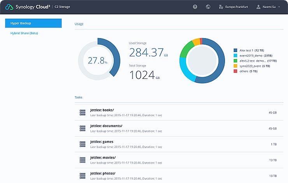Click the Naomi Su user avatar icon
This screenshot has width=288, height=183.
point(259,7)
